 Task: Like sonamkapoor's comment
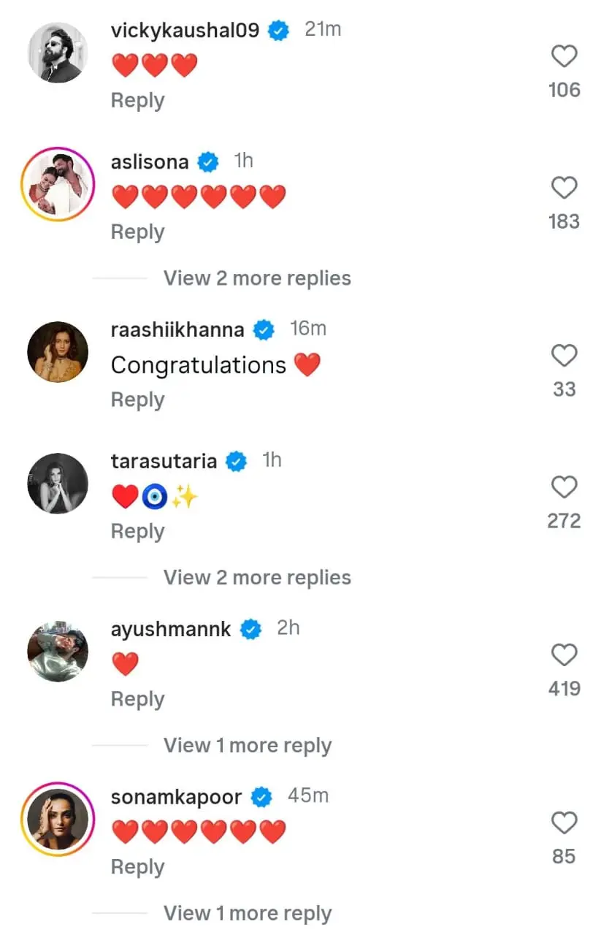564,824
